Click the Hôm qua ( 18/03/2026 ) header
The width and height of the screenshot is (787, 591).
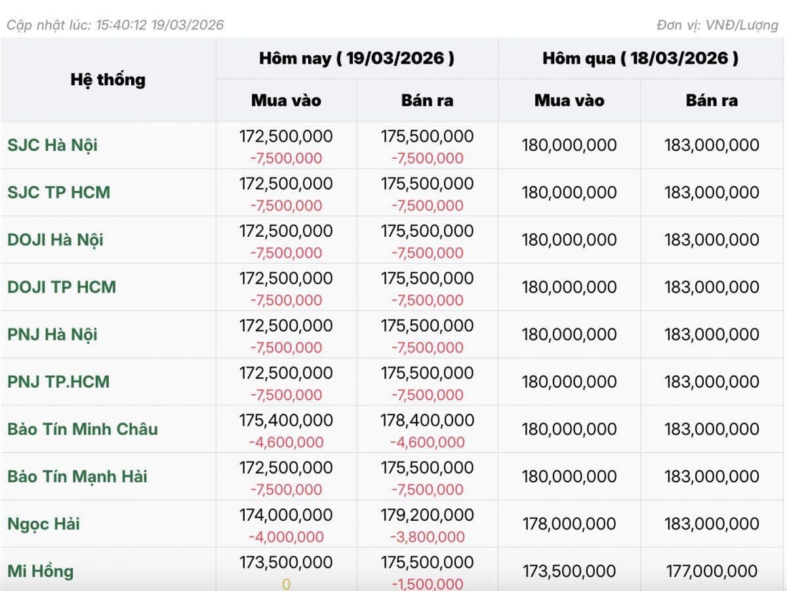pyautogui.click(x=641, y=58)
